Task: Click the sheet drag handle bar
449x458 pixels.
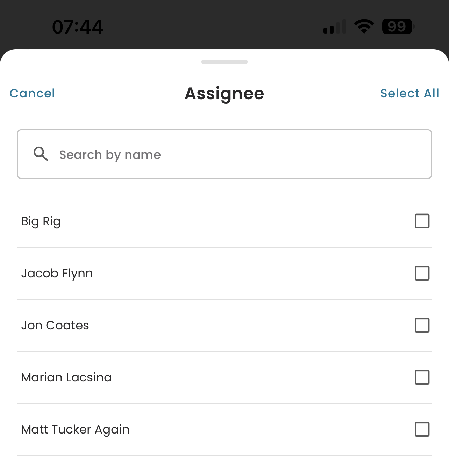Action: pyautogui.click(x=224, y=62)
